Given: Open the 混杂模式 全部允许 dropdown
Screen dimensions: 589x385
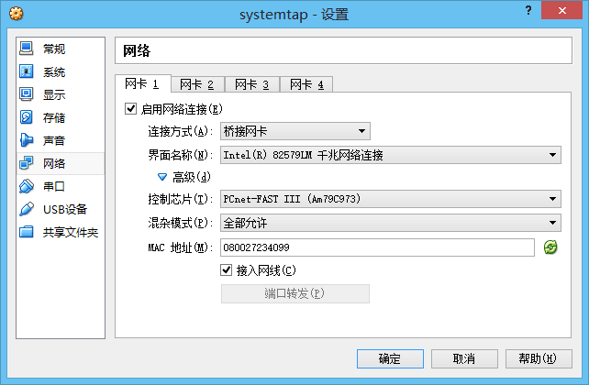Looking at the screenshot, I should point(391,223).
